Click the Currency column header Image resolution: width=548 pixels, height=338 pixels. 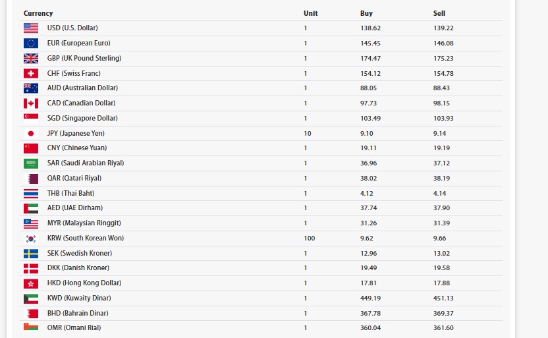pyautogui.click(x=38, y=13)
